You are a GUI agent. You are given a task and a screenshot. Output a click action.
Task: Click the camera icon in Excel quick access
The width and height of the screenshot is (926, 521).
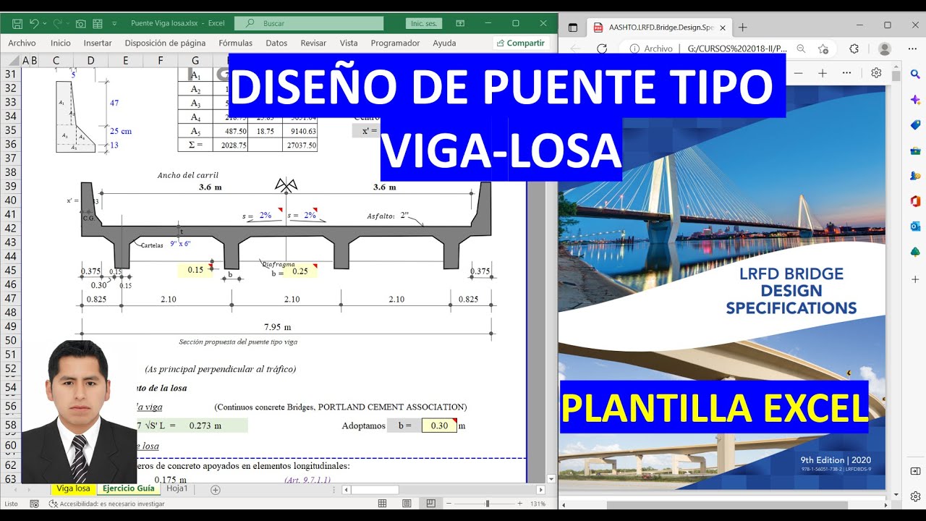(80, 23)
